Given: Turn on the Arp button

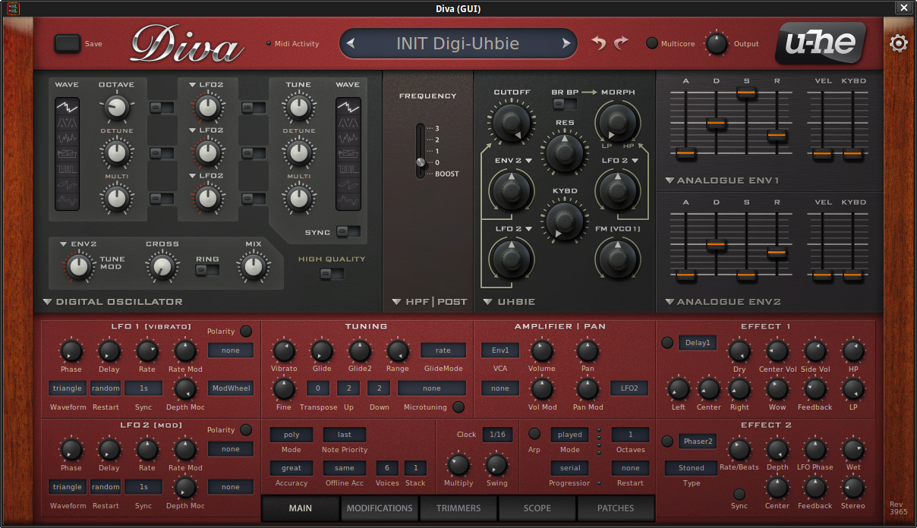Looking at the screenshot, I should (534, 434).
